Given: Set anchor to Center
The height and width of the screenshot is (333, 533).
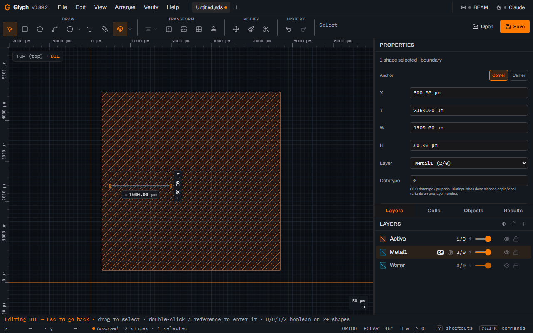Looking at the screenshot, I should [519, 75].
